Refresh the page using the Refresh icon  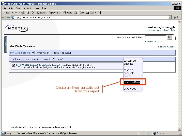pyautogui.click(x=27, y=13)
